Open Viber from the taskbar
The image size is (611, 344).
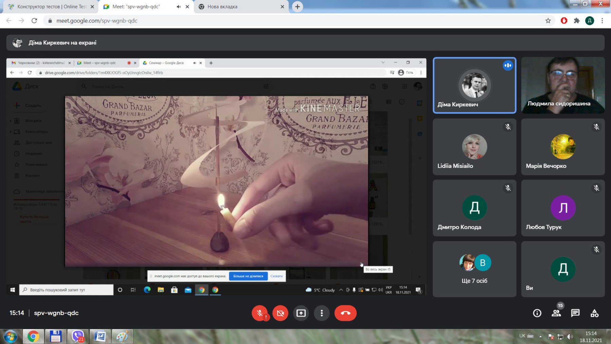[x=78, y=337]
